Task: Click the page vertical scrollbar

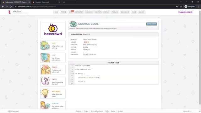Action: [200, 58]
